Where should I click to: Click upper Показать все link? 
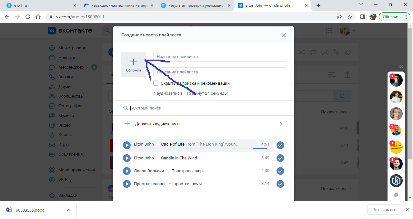(336, 112)
